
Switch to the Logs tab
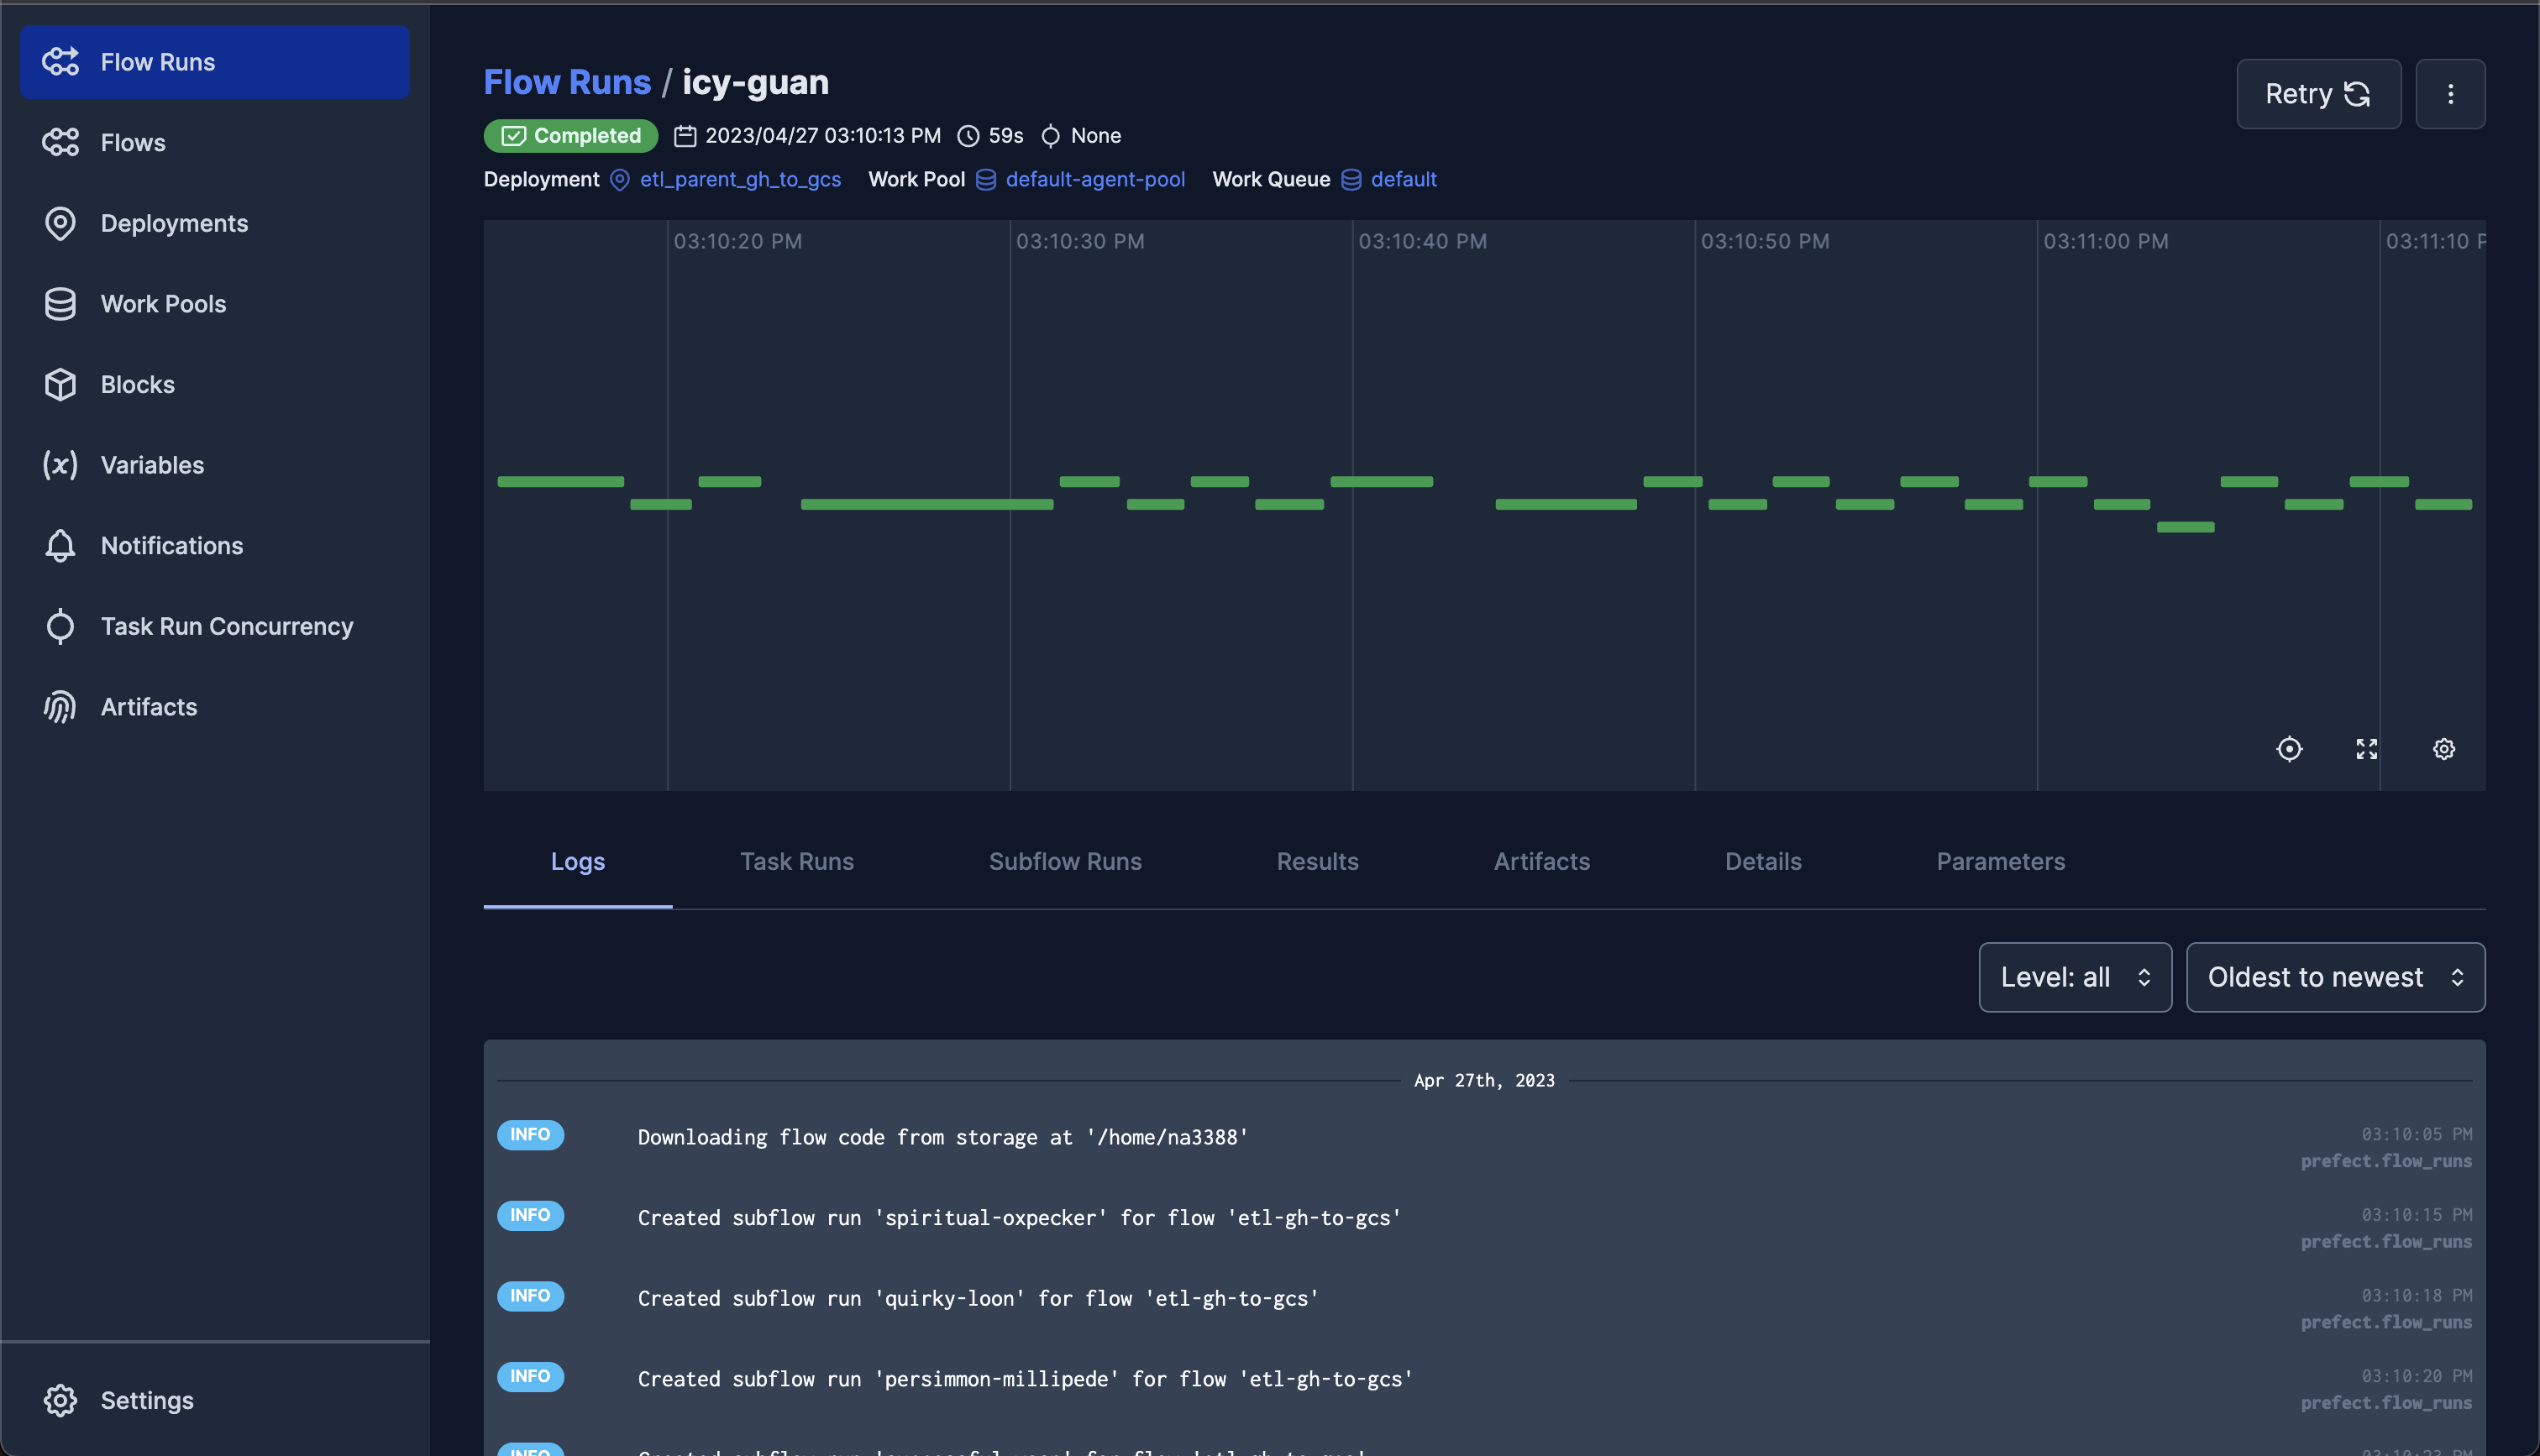(578, 862)
